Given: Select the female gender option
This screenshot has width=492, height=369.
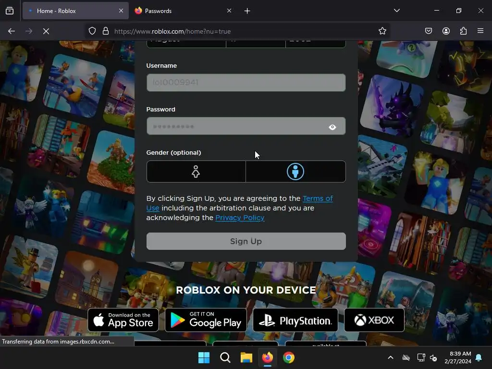Looking at the screenshot, I should (x=196, y=172).
